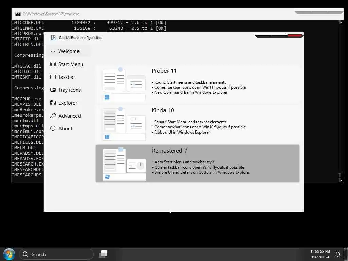Click 'Ribbon UI in Windows Explorer' line
The width and height of the screenshot is (348, 261).
181,132
